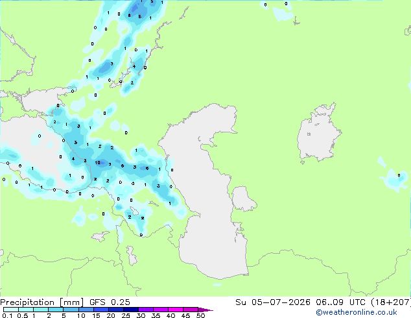This screenshot has height=318, width=411.
Task: Pick the 15–20 mm legend color box
Action: (101, 310)
